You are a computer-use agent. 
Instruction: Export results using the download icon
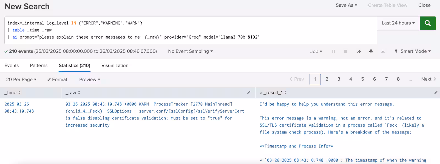[383, 51]
